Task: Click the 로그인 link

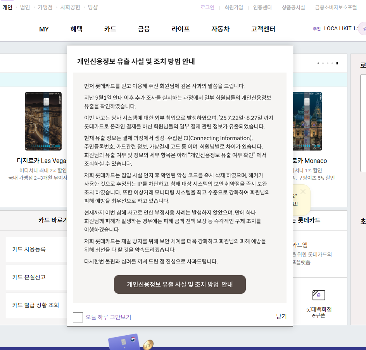Action: pyautogui.click(x=207, y=7)
